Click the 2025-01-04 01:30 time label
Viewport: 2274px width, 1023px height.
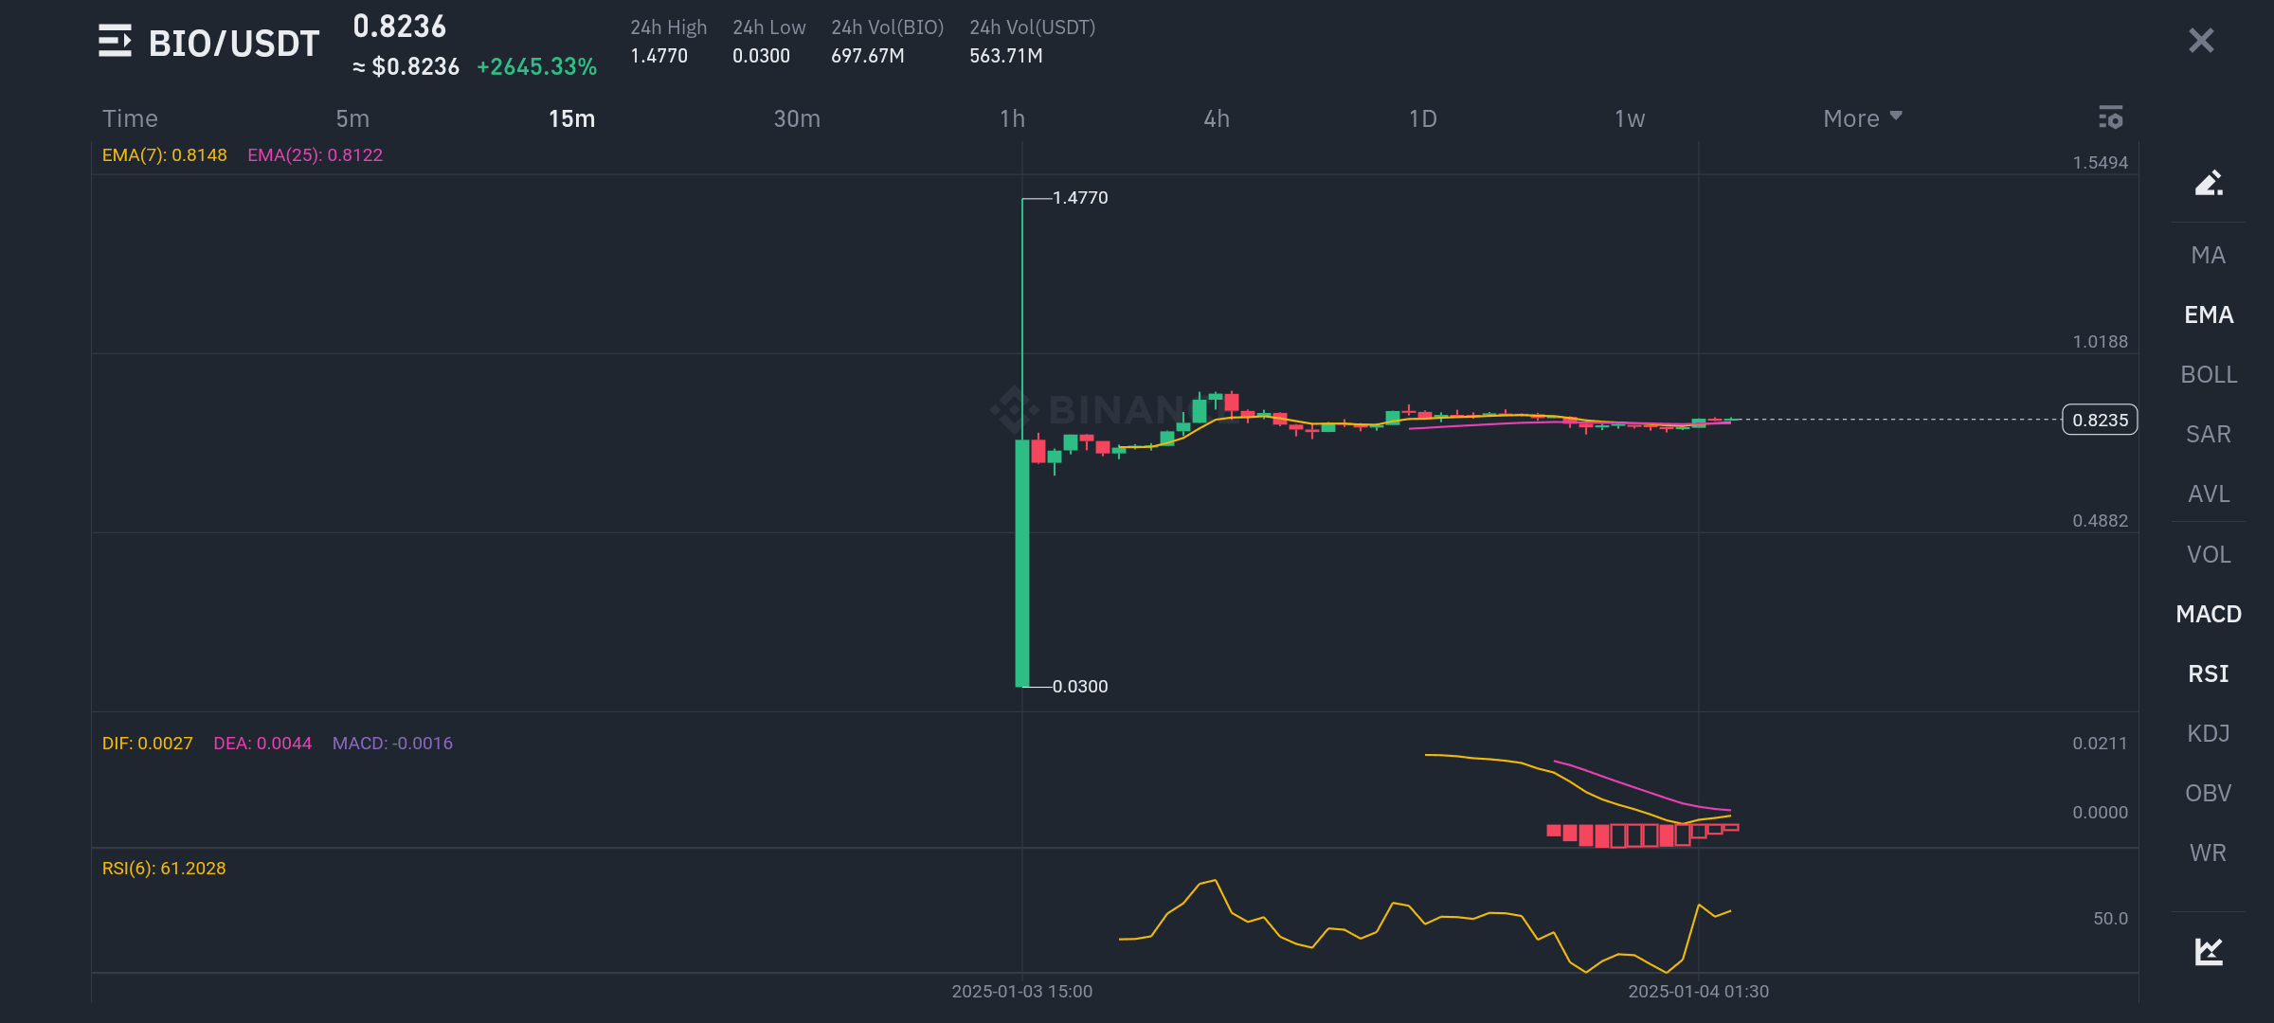(1699, 992)
